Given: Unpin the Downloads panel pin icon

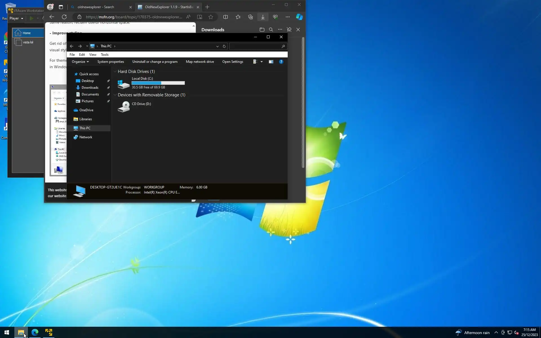Looking at the screenshot, I should pos(289,30).
